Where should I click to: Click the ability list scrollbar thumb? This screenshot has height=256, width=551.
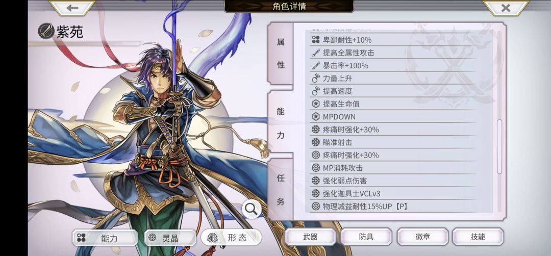pos(499,147)
